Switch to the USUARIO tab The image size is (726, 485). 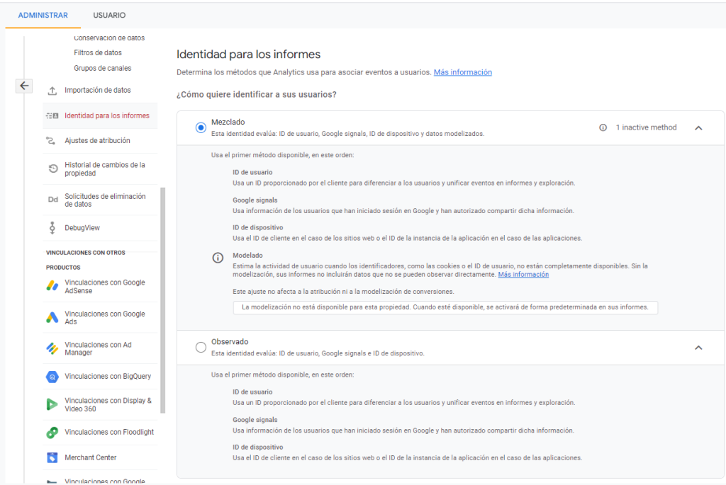click(x=109, y=15)
